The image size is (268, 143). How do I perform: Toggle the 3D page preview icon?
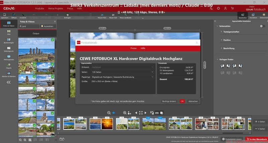click(x=161, y=113)
